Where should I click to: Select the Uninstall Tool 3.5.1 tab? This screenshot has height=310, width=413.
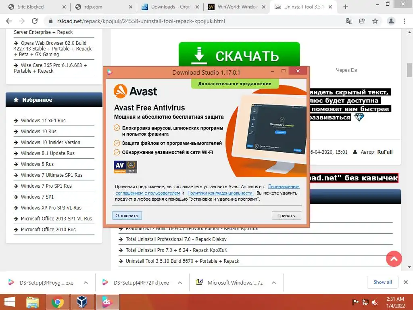(x=303, y=7)
